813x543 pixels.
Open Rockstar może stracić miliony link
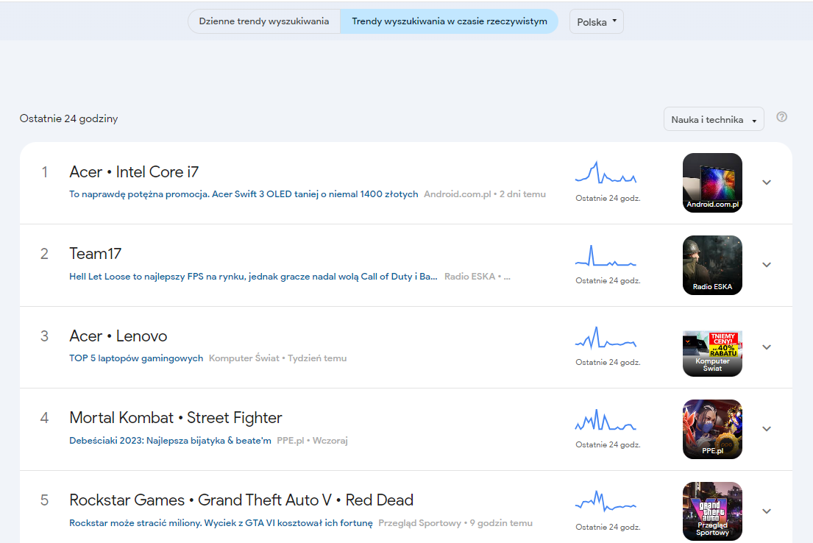coord(221,523)
